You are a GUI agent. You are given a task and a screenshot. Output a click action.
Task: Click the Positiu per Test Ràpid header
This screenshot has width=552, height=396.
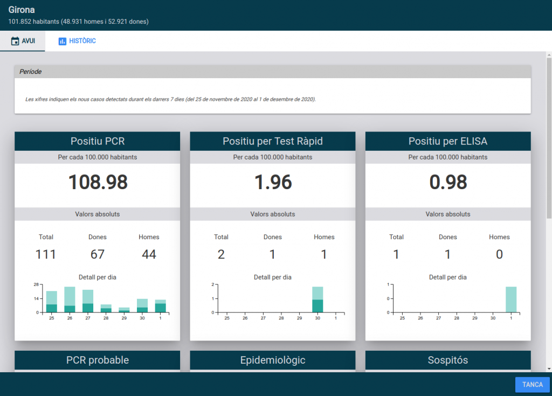click(272, 141)
